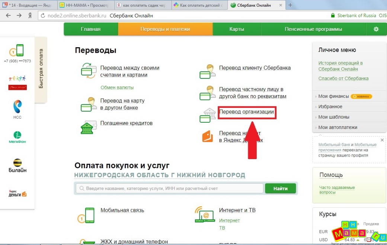This screenshot has width=387, height=245.
Task: Open the Переводы и платежи tab
Action: coord(165,29)
